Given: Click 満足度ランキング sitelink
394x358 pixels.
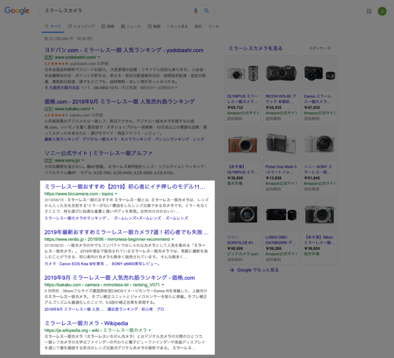Looking at the screenshot, I should (123, 309).
